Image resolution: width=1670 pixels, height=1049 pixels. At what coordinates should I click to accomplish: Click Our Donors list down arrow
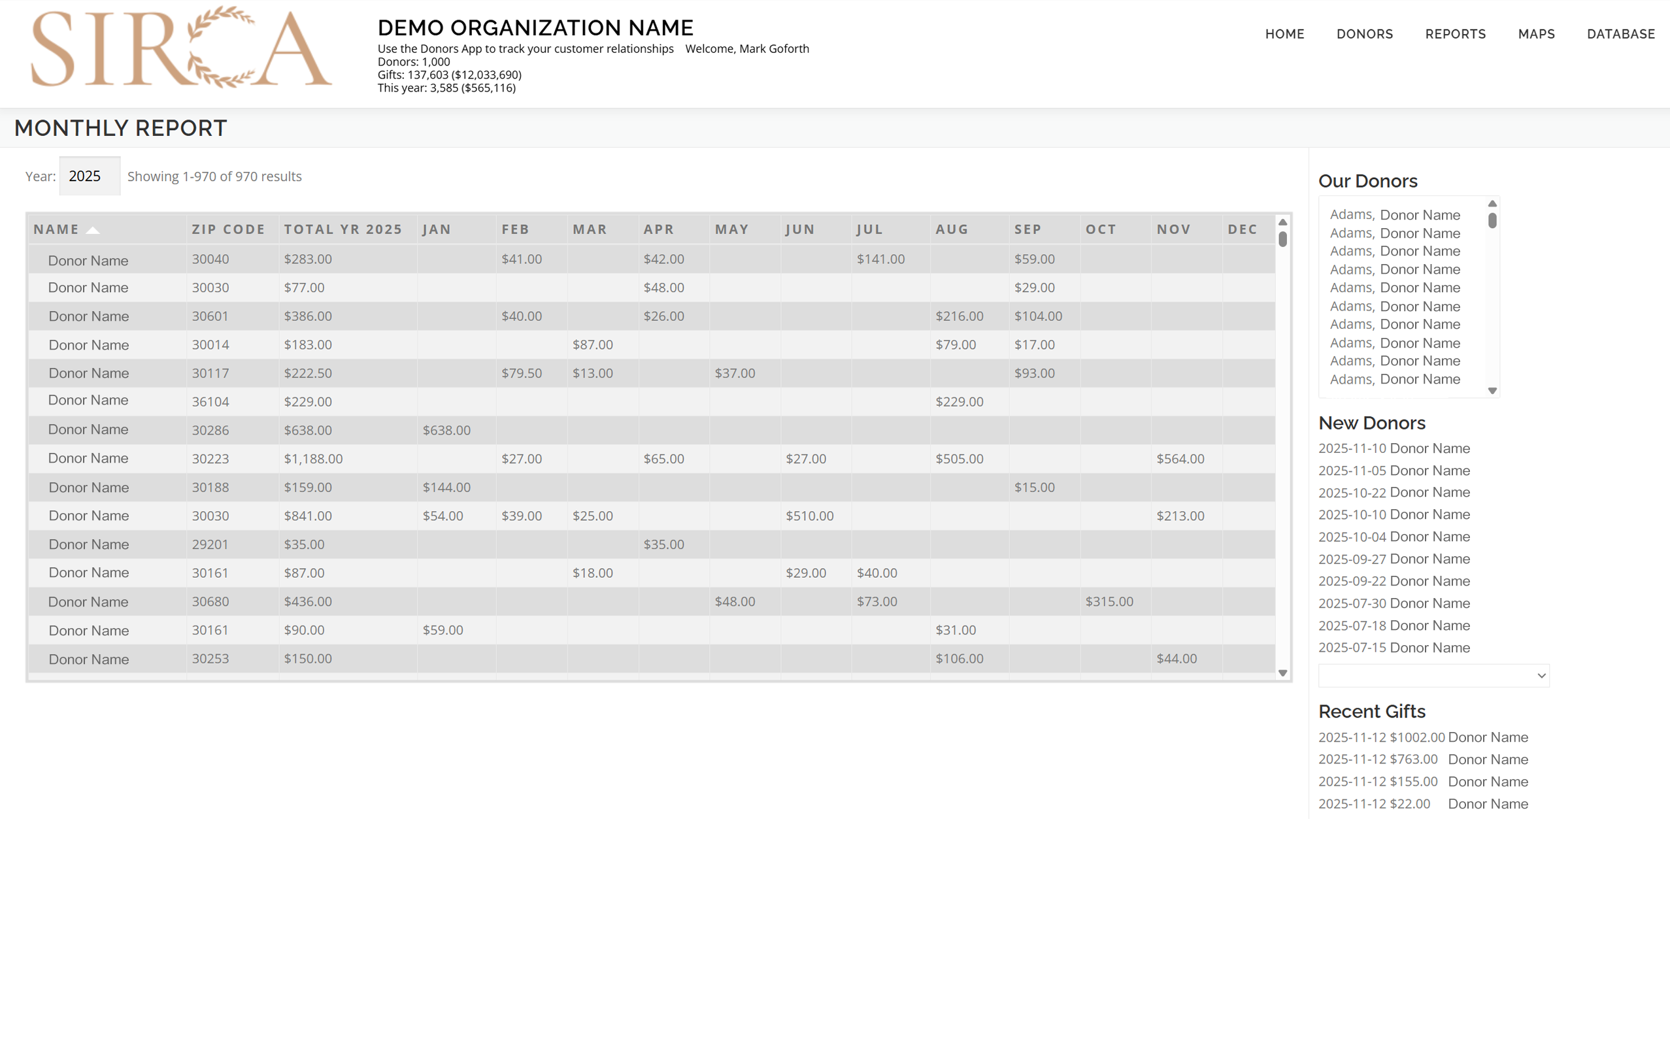tap(1492, 391)
